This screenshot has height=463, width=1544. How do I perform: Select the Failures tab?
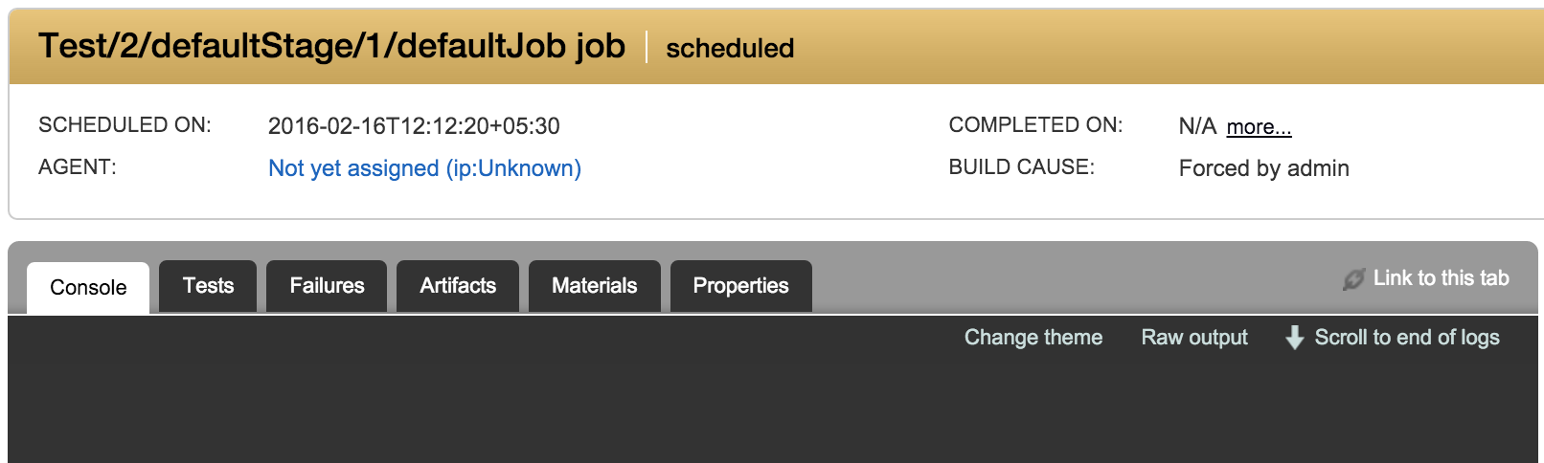point(327,286)
